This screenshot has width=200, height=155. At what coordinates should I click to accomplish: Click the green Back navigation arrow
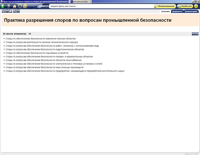pos(3,6)
